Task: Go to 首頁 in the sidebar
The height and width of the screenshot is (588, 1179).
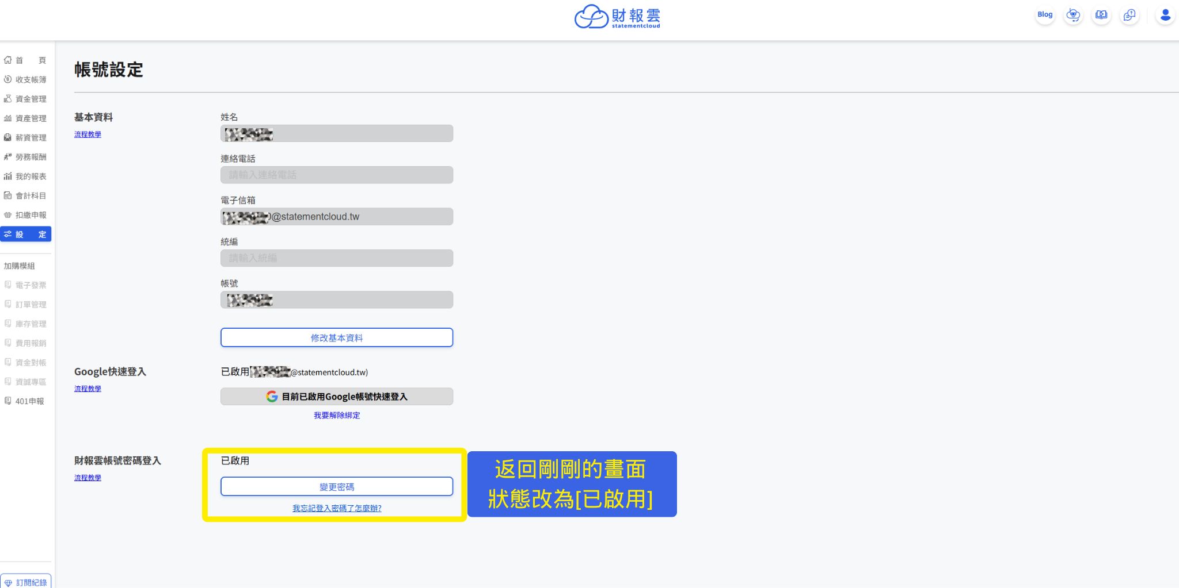Action: point(25,60)
